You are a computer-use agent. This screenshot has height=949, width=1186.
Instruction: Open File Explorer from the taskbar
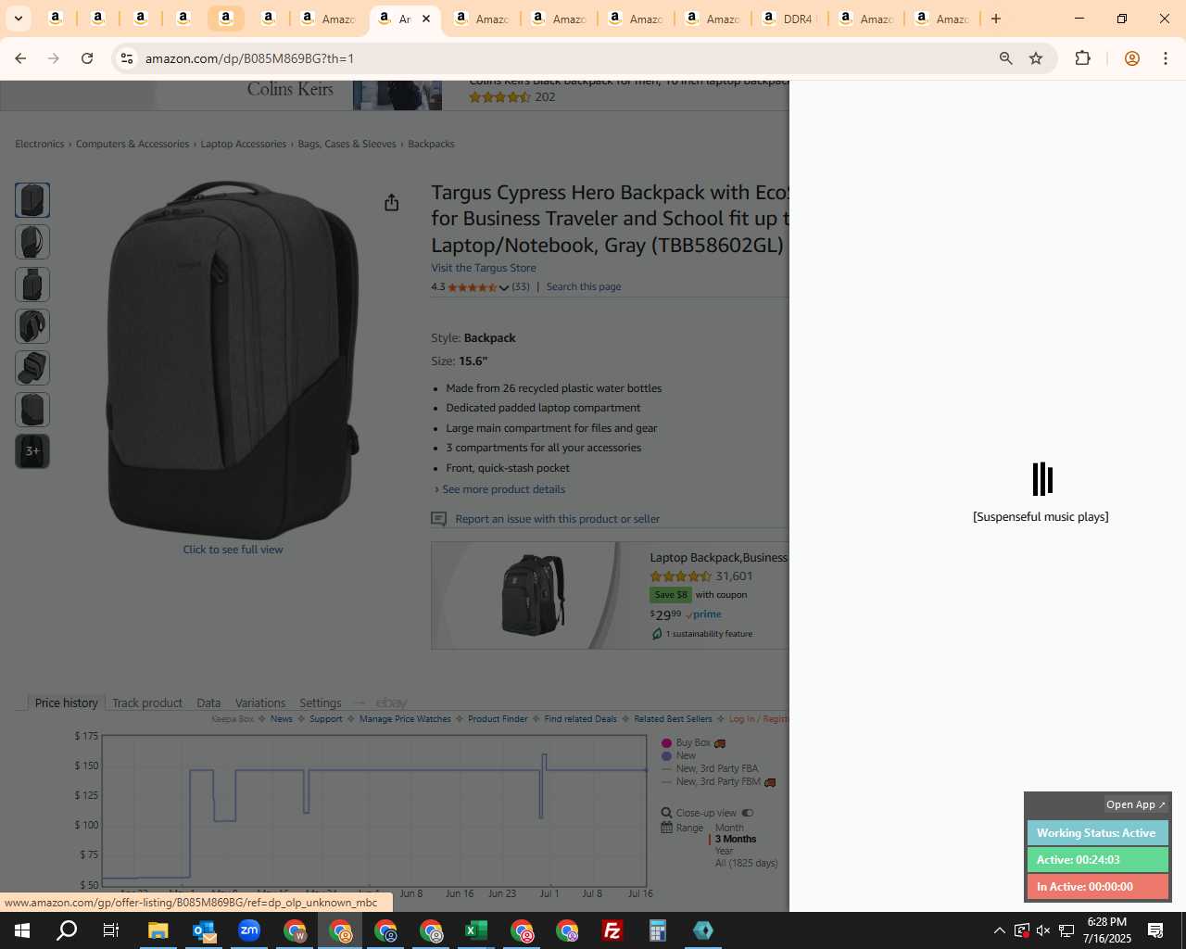pyautogui.click(x=158, y=930)
